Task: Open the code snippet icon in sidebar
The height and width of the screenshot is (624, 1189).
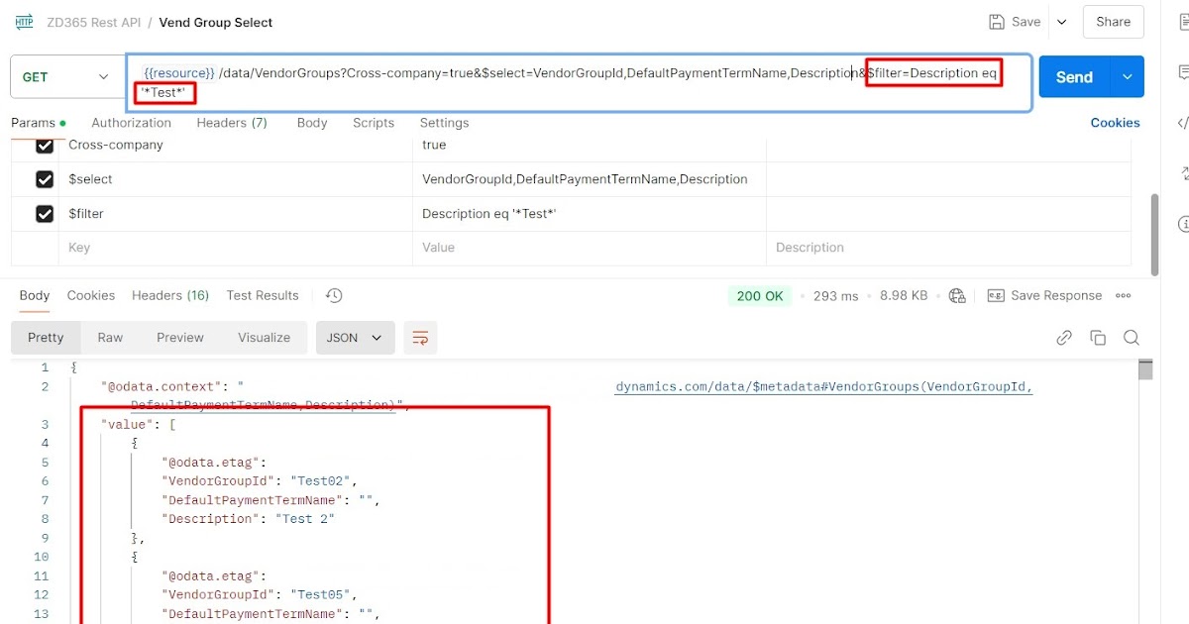Action: (1183, 123)
